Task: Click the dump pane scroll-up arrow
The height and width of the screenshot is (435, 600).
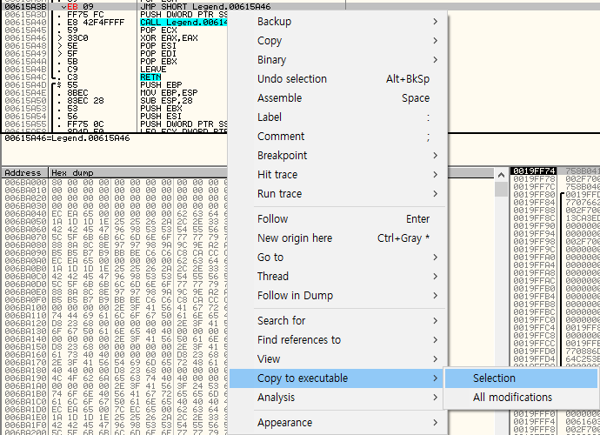Action: 501,175
